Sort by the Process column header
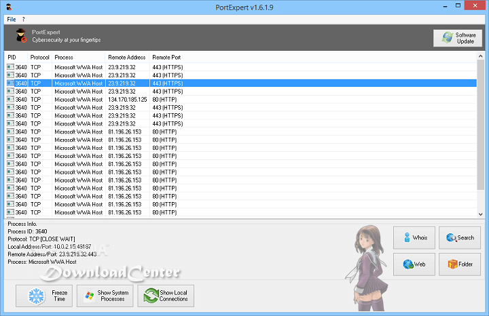The width and height of the screenshot is (489, 316). pyautogui.click(x=79, y=57)
